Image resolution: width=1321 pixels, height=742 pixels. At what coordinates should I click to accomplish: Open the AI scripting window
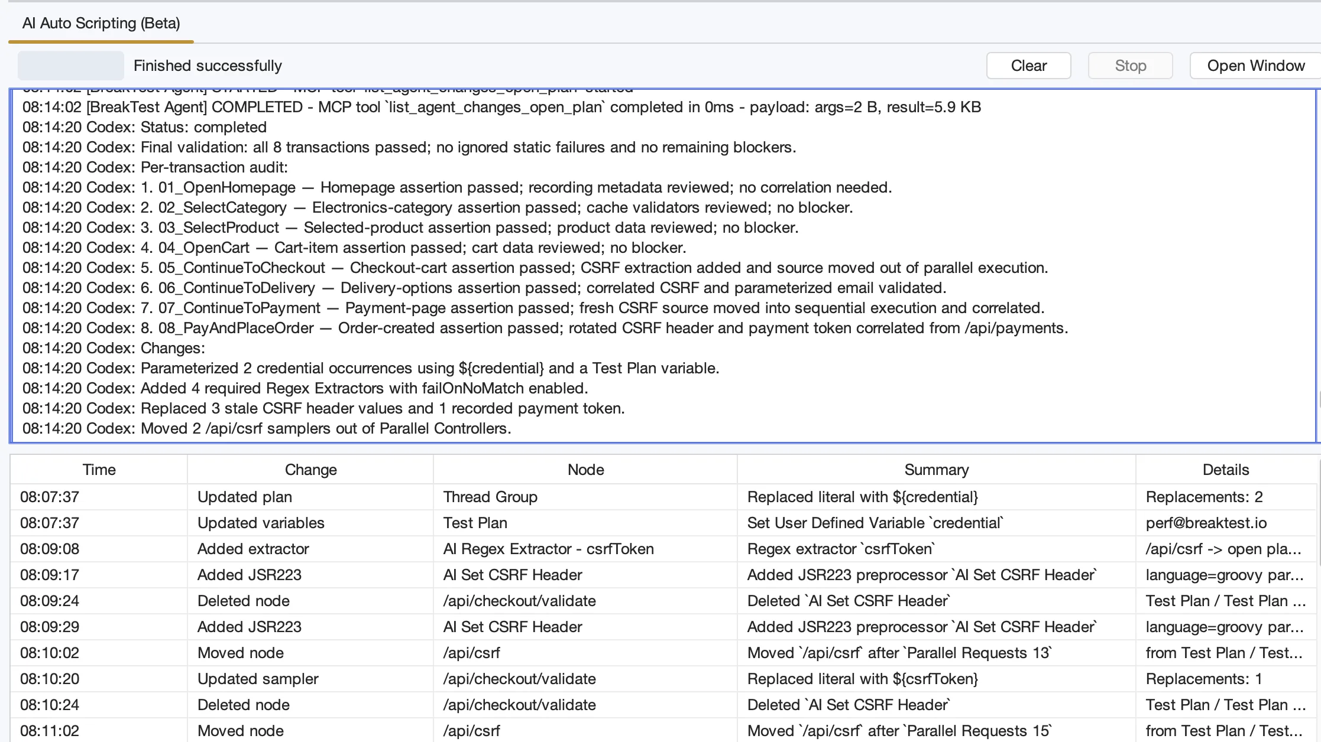pyautogui.click(x=1255, y=66)
